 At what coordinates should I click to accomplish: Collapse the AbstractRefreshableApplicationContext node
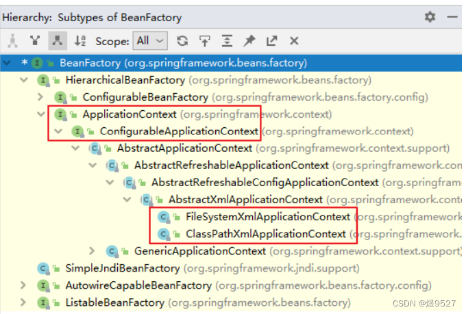point(93,166)
